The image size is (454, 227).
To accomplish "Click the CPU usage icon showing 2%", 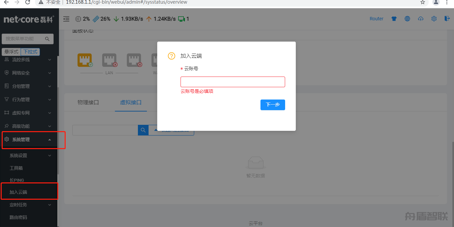I will click(78, 19).
